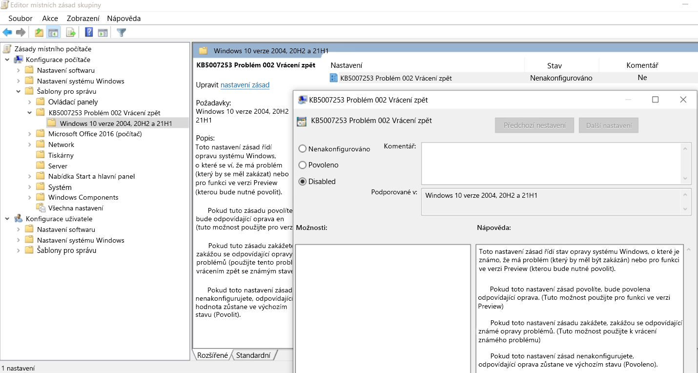The width and height of the screenshot is (698, 373).
Task: Open the Akce menu
Action: (50, 18)
